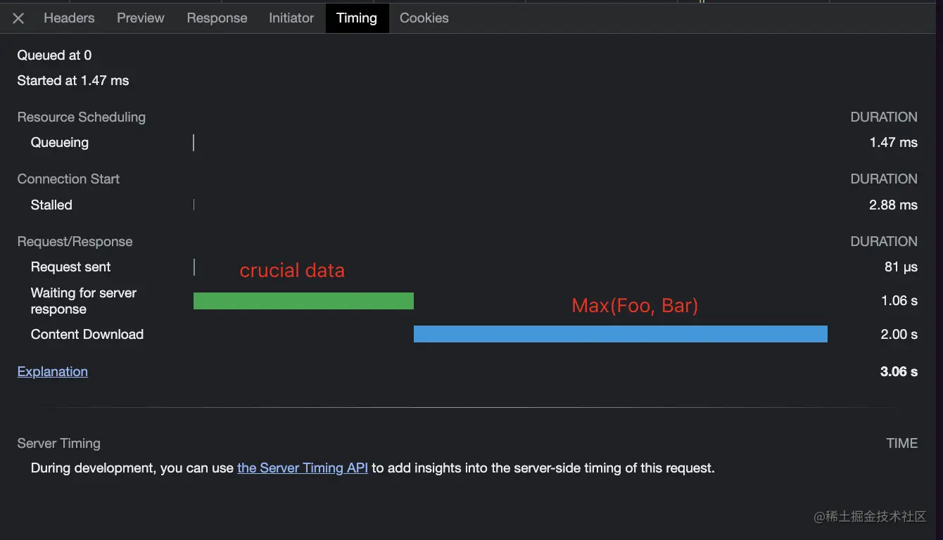
Task: Click the 1.47 ms Queueing duration
Action: [x=894, y=143]
